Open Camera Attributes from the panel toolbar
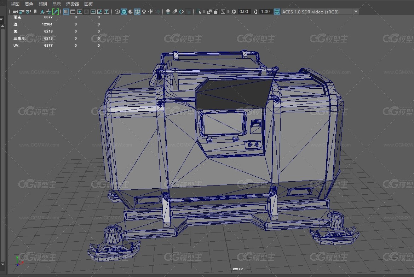Image resolution: width=414 pixels, height=277 pixels. click(x=29, y=12)
